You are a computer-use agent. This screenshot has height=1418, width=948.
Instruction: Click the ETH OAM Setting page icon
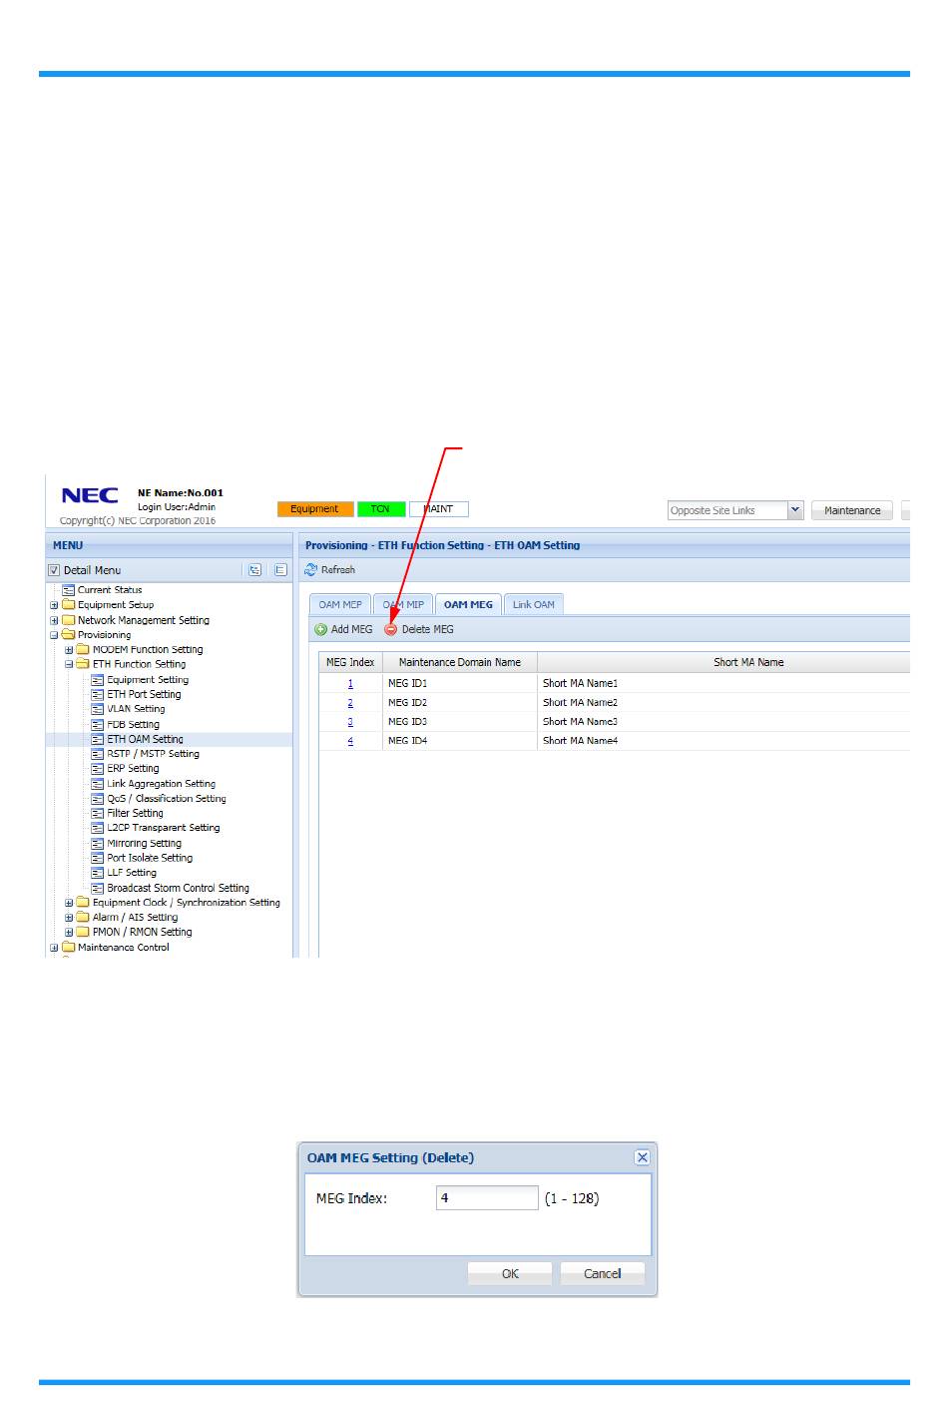(98, 740)
